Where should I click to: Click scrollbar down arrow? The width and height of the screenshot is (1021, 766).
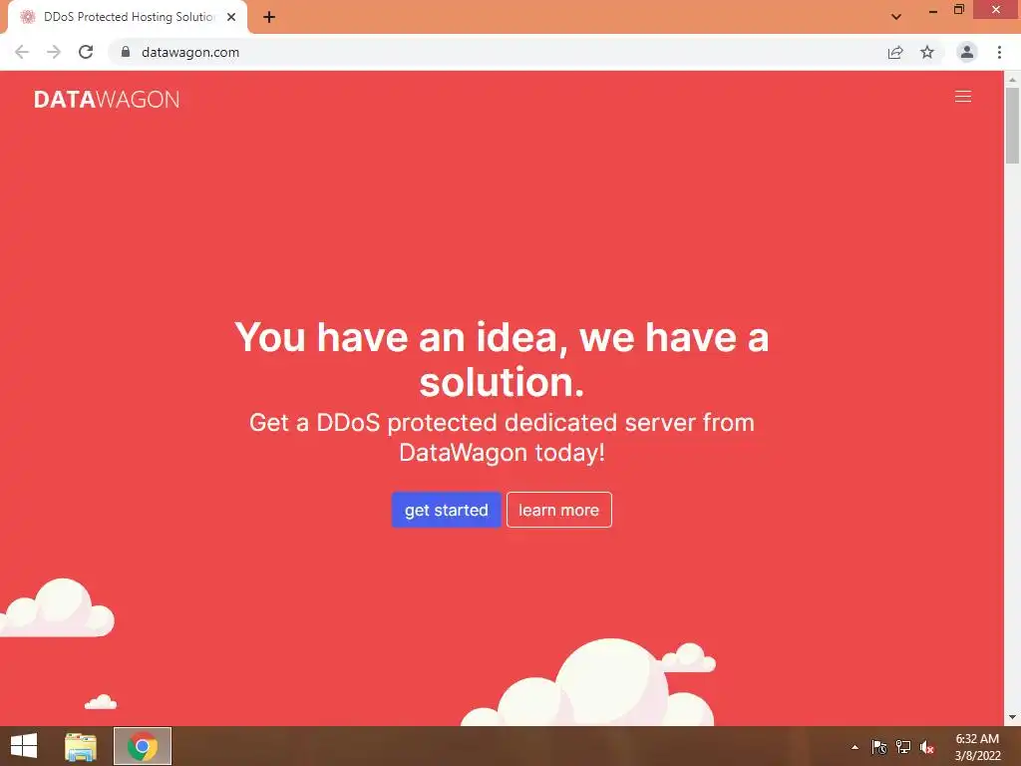click(1012, 717)
